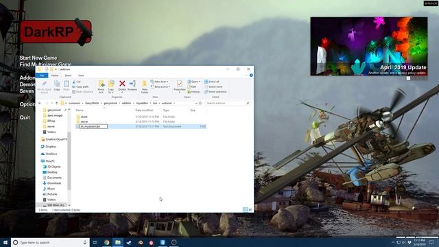Click the Refresh button beside address bar
439x247 pixels.
coord(200,103)
